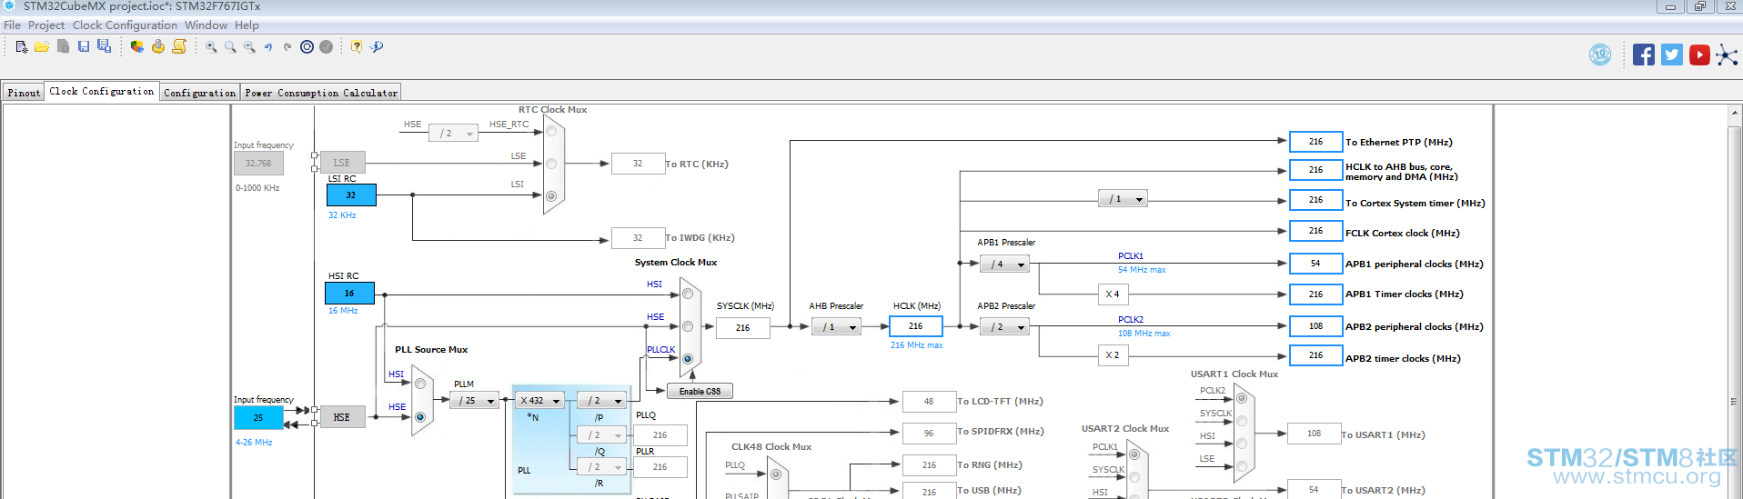Select LSE in RTC Clock Mux

[x=551, y=164]
